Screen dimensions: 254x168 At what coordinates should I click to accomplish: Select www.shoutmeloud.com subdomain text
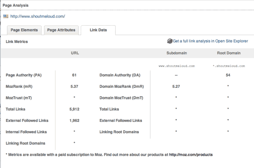point(177,66)
